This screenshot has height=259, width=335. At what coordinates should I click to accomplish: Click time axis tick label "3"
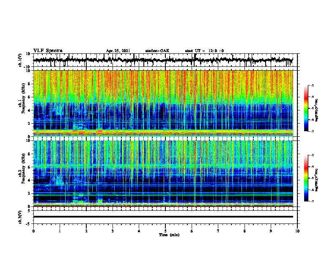(x=113, y=231)
